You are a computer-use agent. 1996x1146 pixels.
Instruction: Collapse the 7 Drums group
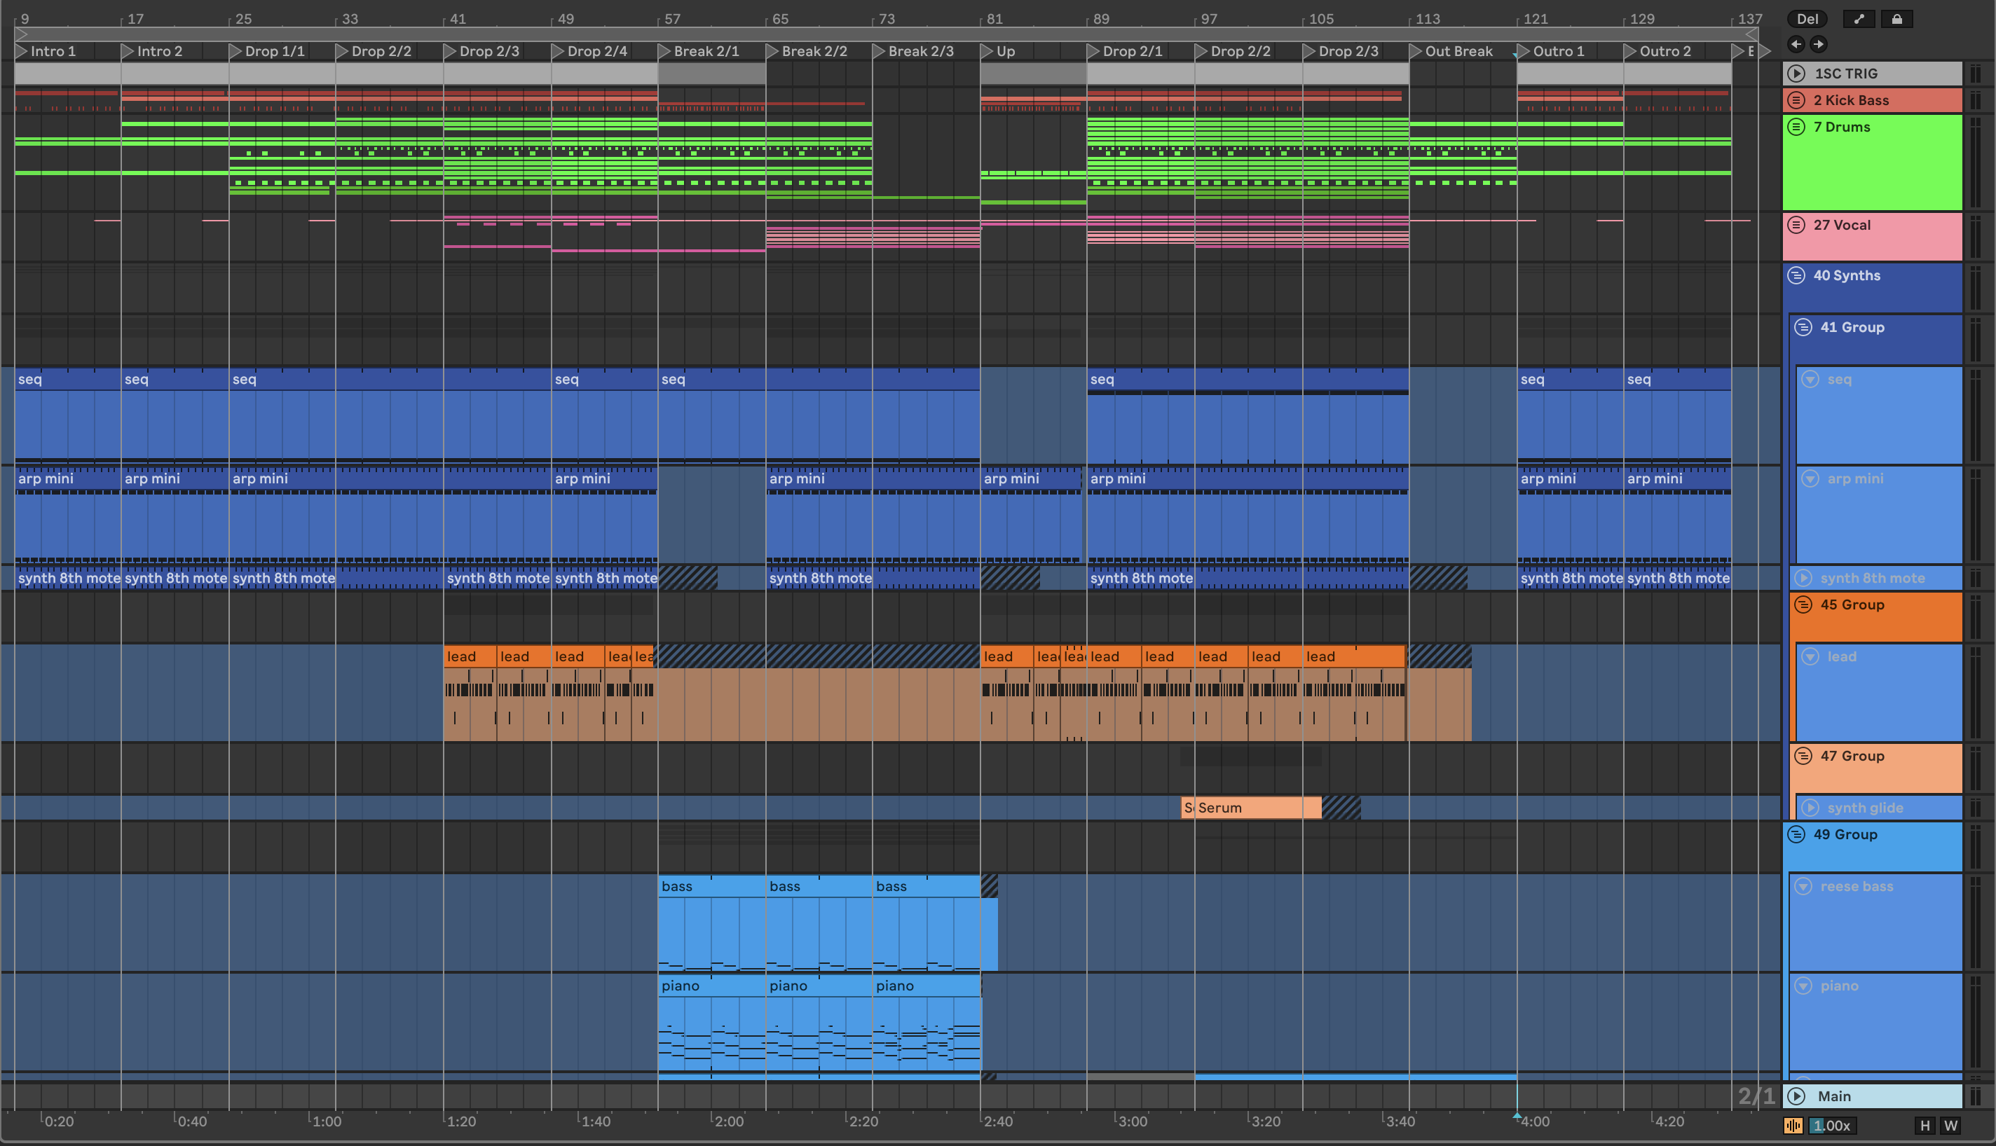tap(1796, 127)
